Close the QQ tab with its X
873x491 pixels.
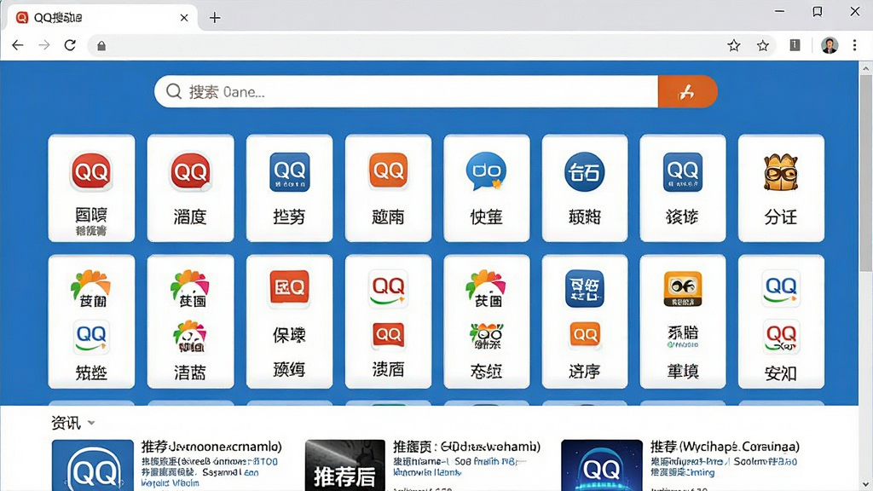(184, 18)
